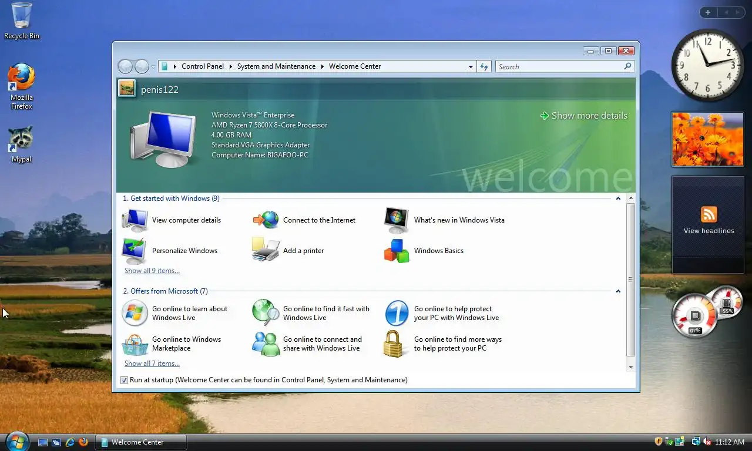The width and height of the screenshot is (752, 451).
Task: Click Switch between windows in quick launch
Action: click(56, 442)
